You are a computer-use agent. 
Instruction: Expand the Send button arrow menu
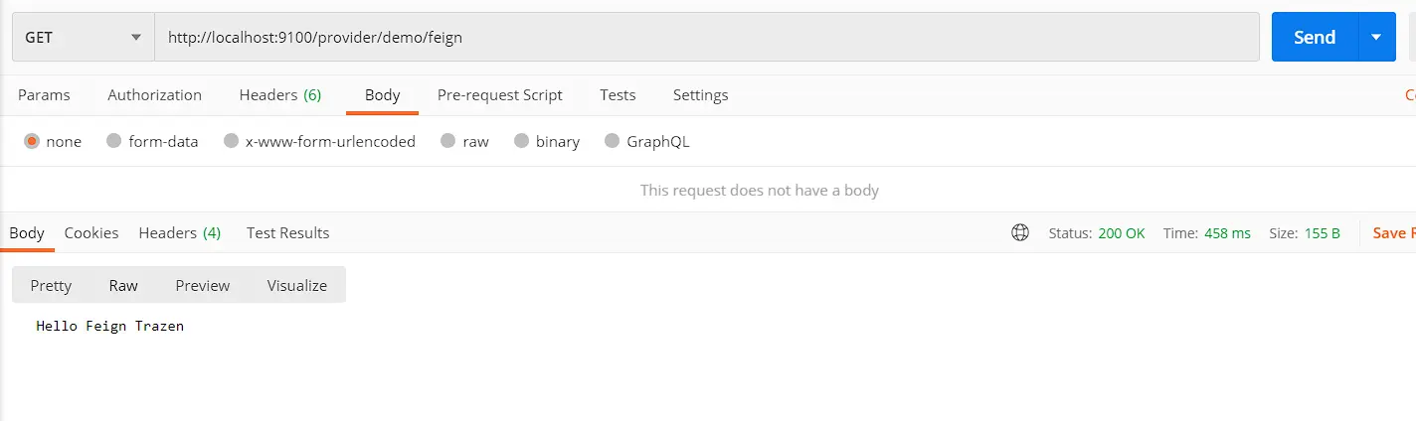1376,38
